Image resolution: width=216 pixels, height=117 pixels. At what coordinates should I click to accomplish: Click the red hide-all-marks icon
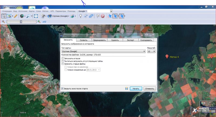pos(103,16)
